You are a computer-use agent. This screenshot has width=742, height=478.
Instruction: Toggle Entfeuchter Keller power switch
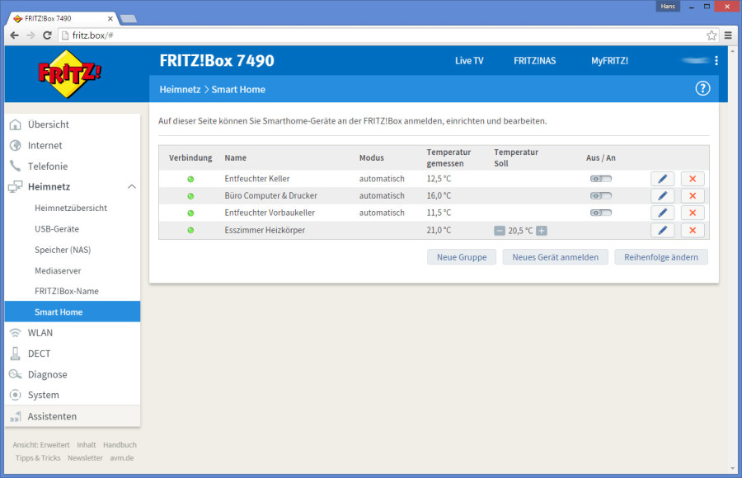coord(600,179)
